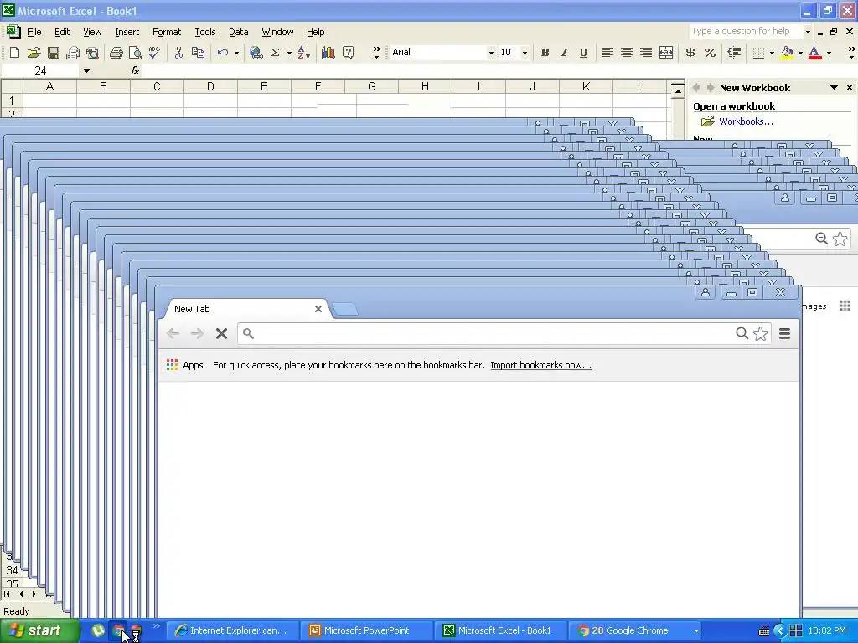Click Import bookmarks now link in Chrome

tap(540, 365)
